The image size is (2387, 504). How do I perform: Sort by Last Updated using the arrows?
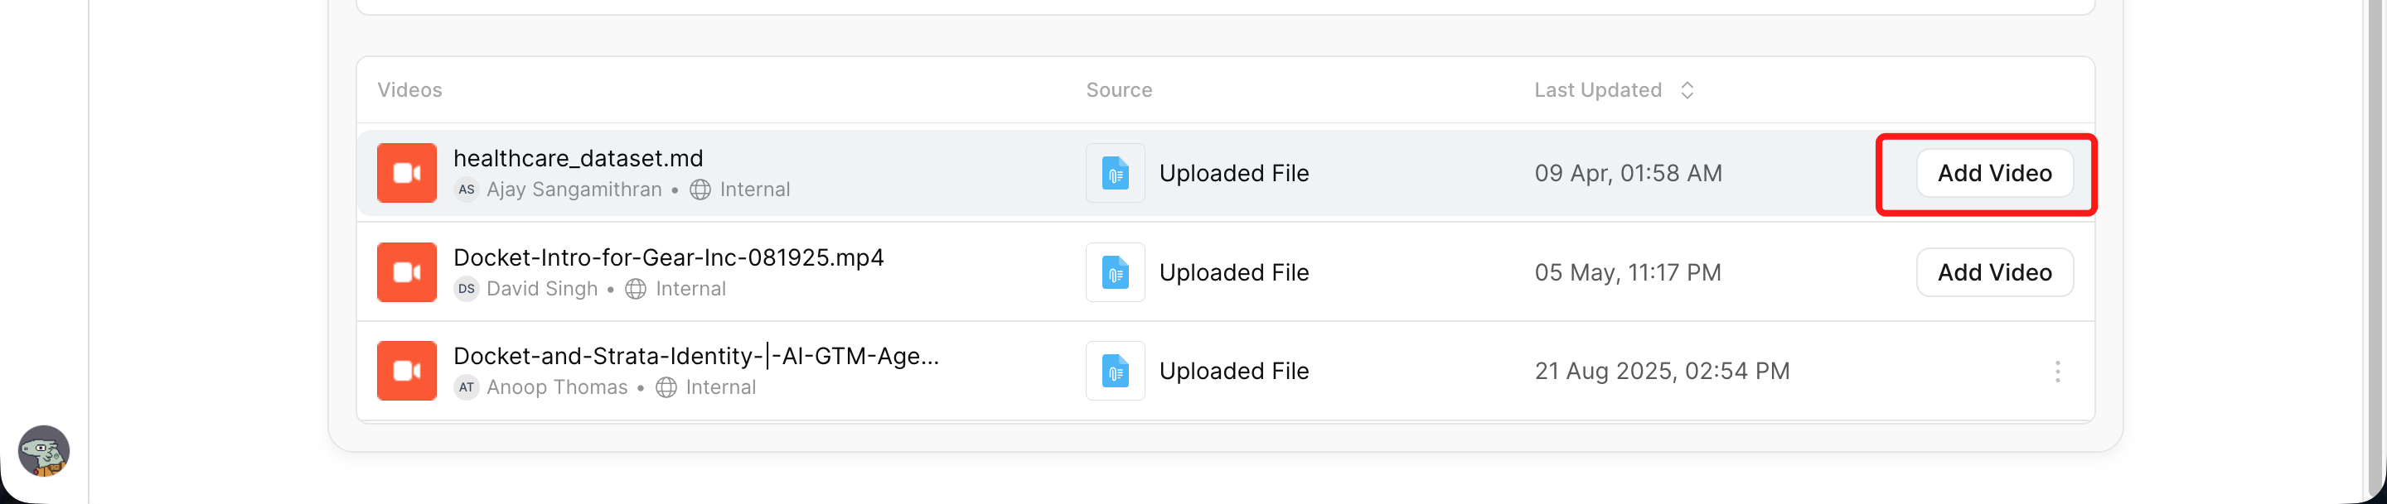pyautogui.click(x=1687, y=89)
